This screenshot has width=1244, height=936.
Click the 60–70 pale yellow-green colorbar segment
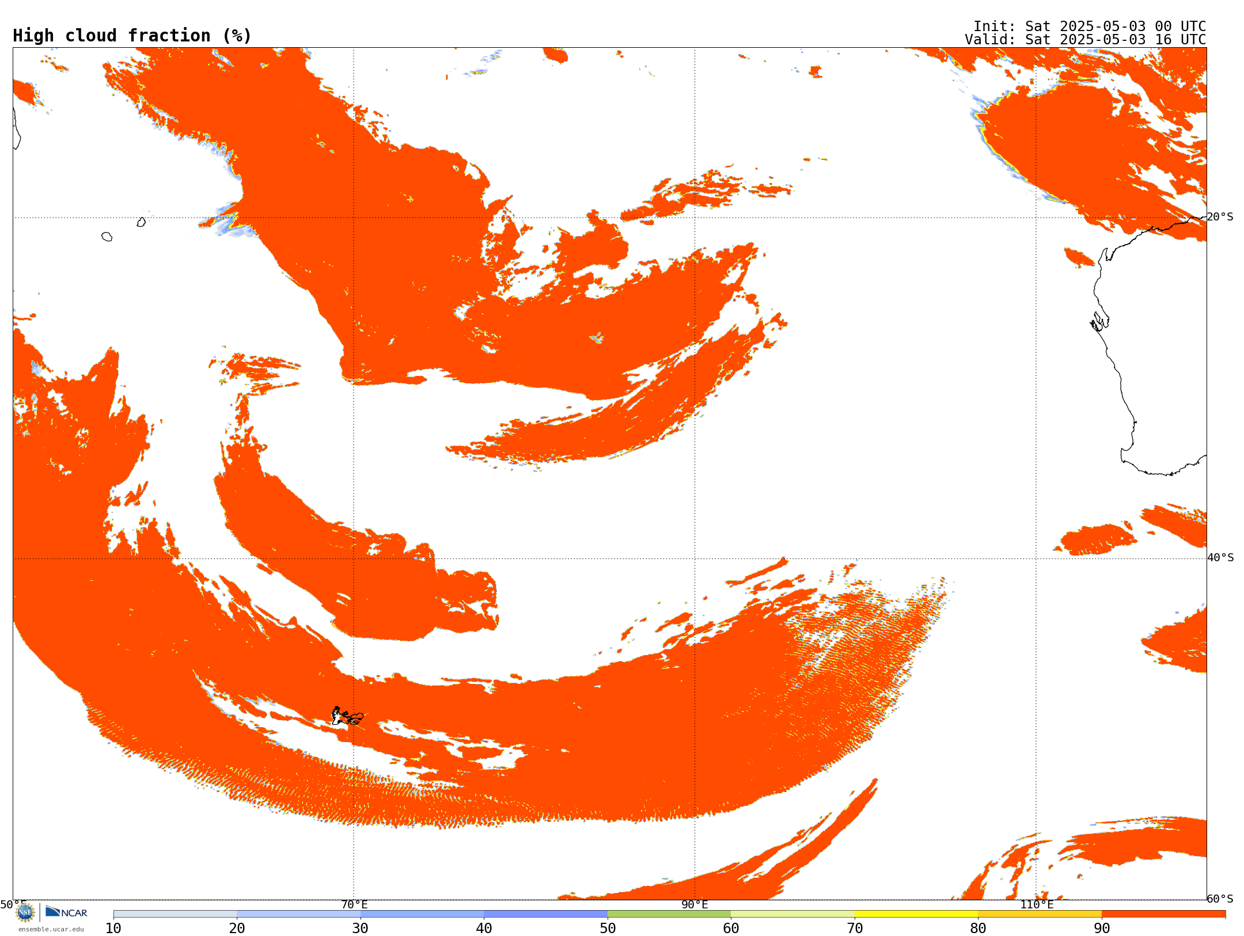(x=792, y=914)
